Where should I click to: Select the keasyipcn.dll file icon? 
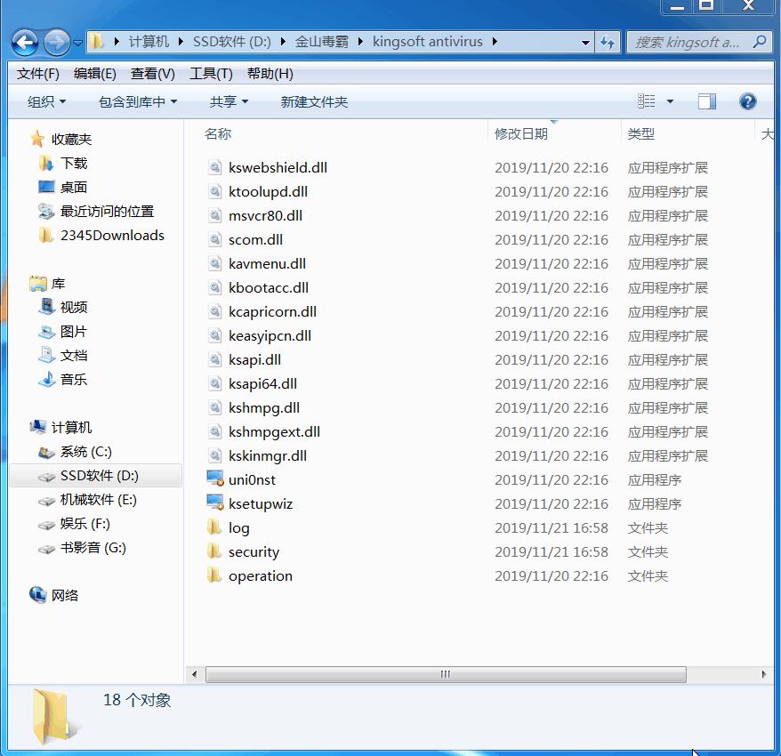(214, 335)
